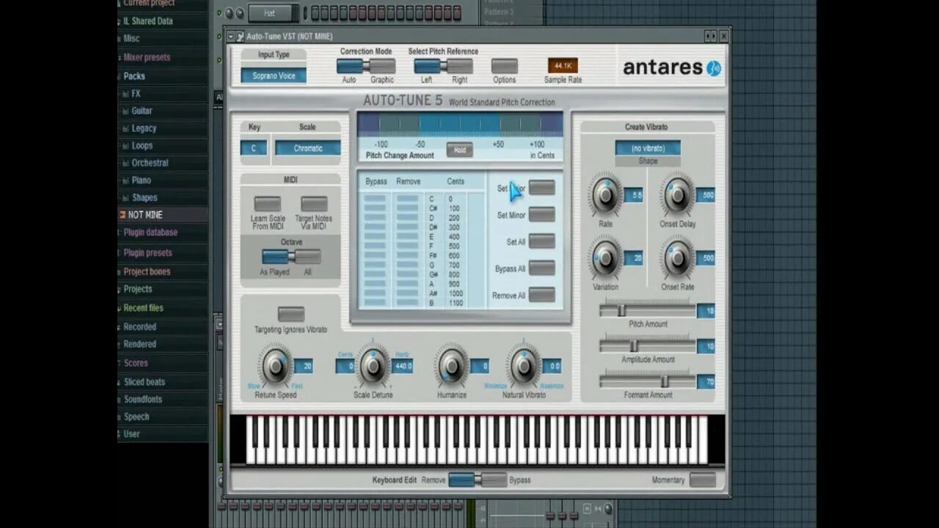Viewport: 939px width, 528px height.
Task: Enable Learn Scale From MIDI
Action: pos(267,204)
